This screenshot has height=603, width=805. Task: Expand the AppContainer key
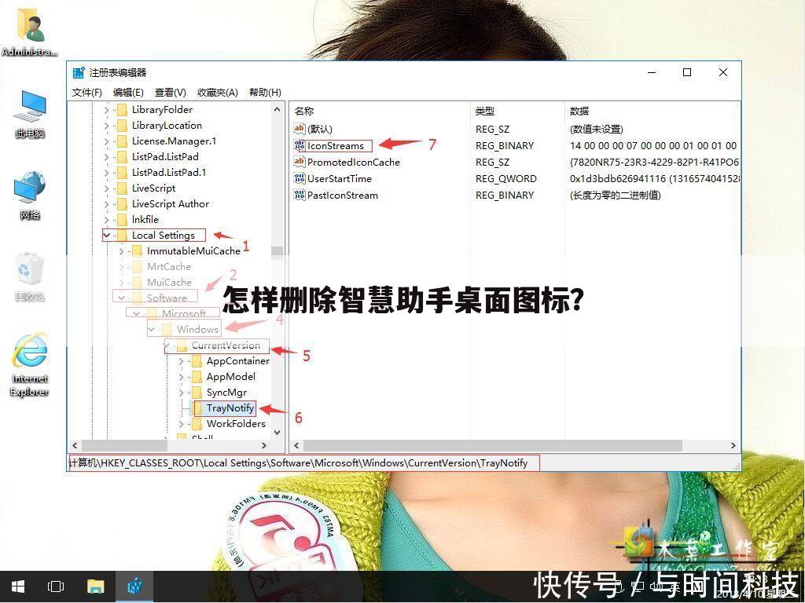pos(182,361)
